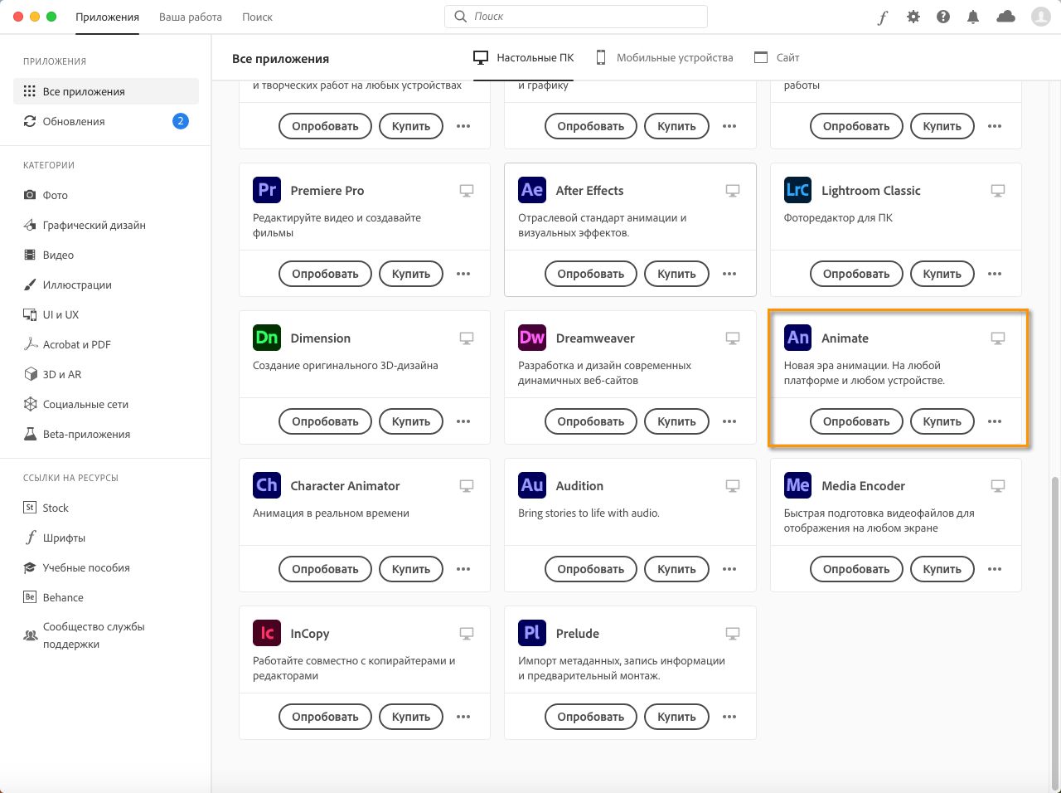Click Купить for InCopy
The height and width of the screenshot is (793, 1061).
(x=411, y=717)
